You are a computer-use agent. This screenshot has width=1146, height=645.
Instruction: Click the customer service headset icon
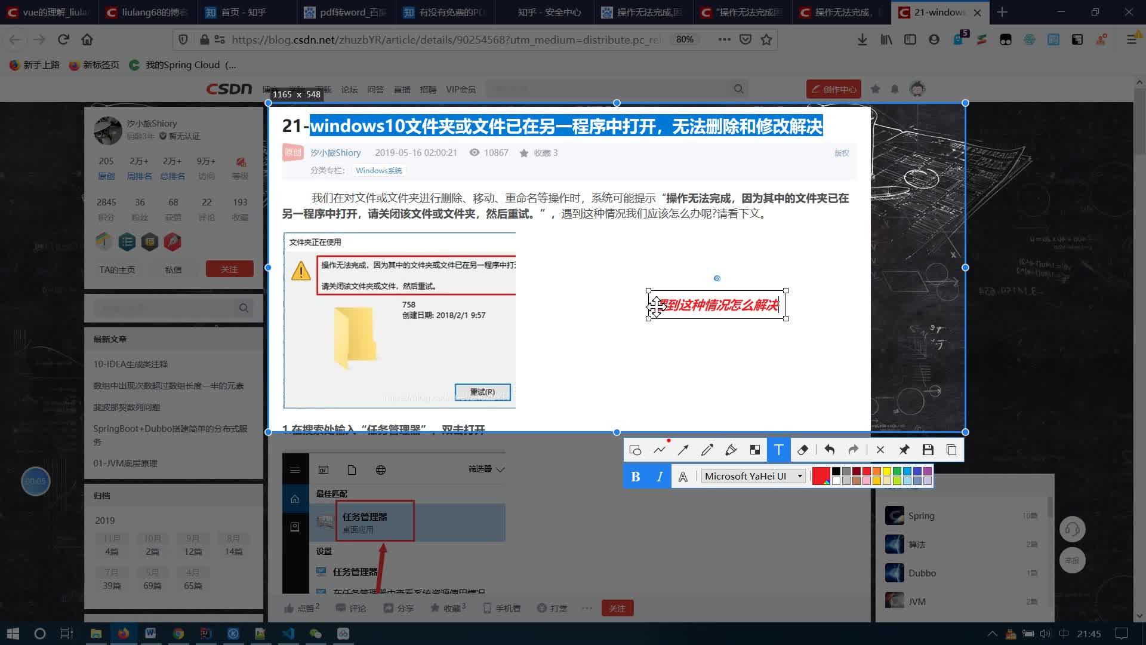1072,529
